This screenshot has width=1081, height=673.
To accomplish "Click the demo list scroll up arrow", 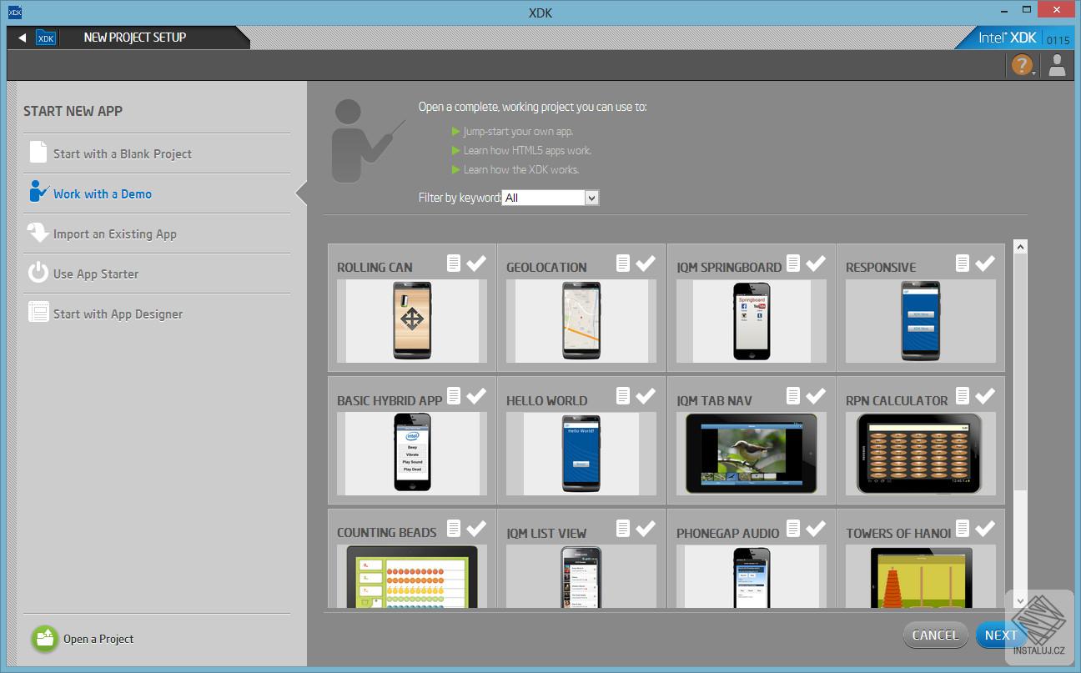I will coord(1021,247).
